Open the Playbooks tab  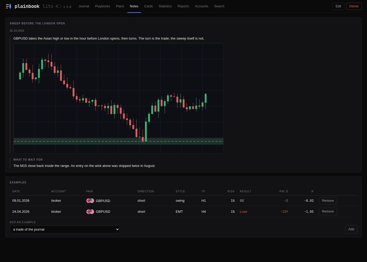[102, 6]
